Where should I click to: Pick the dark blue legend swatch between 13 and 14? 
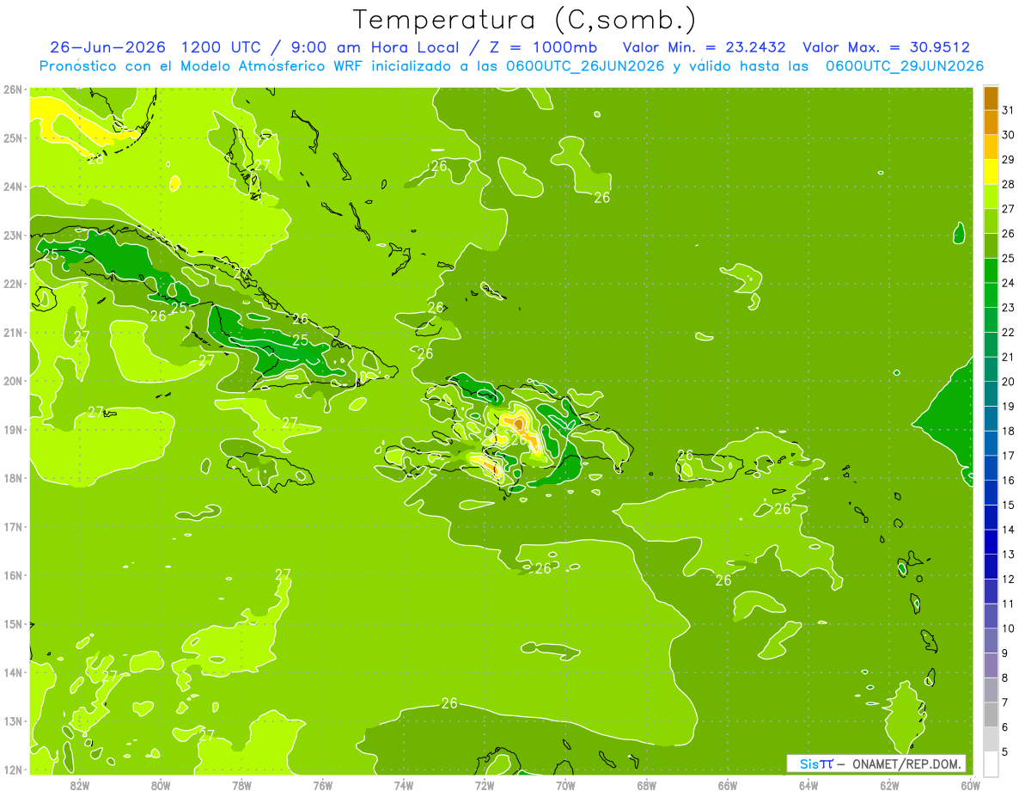[x=991, y=543]
